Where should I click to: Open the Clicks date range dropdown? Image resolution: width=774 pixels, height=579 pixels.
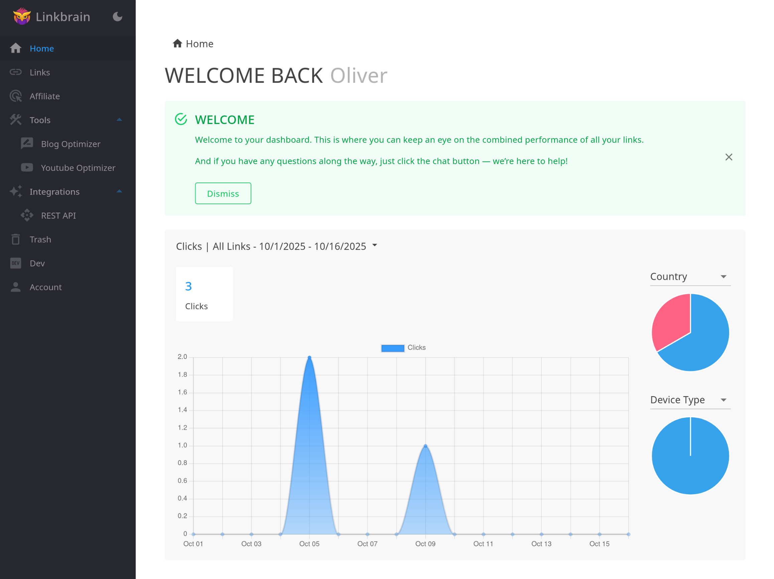(374, 245)
